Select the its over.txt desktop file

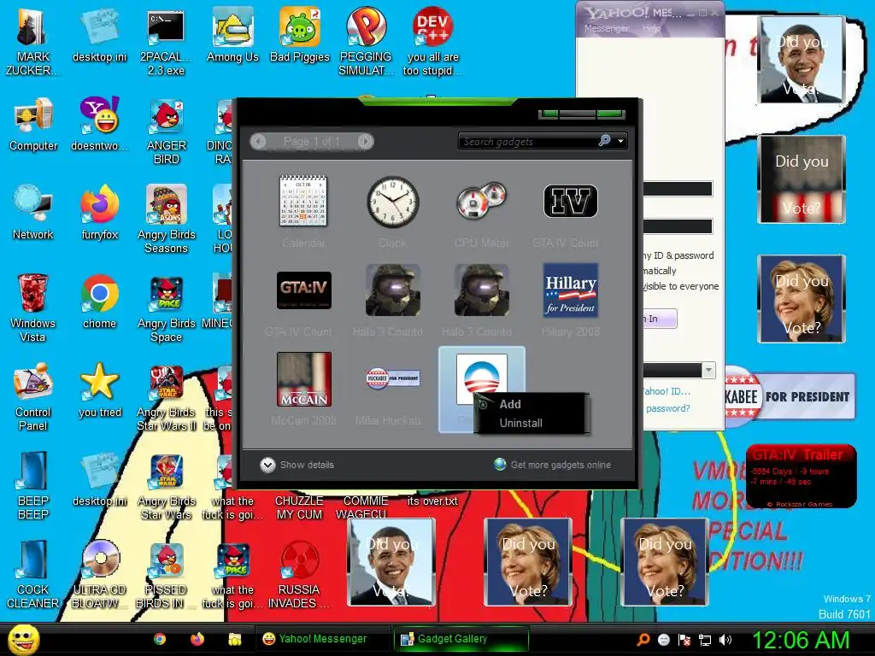pos(432,501)
